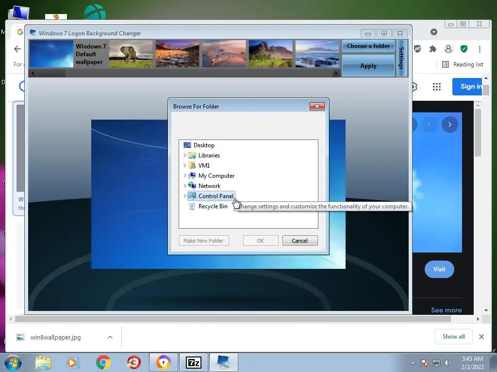Click the Chrome back arrow
This screenshot has width=497, height=372.
(x=17, y=49)
